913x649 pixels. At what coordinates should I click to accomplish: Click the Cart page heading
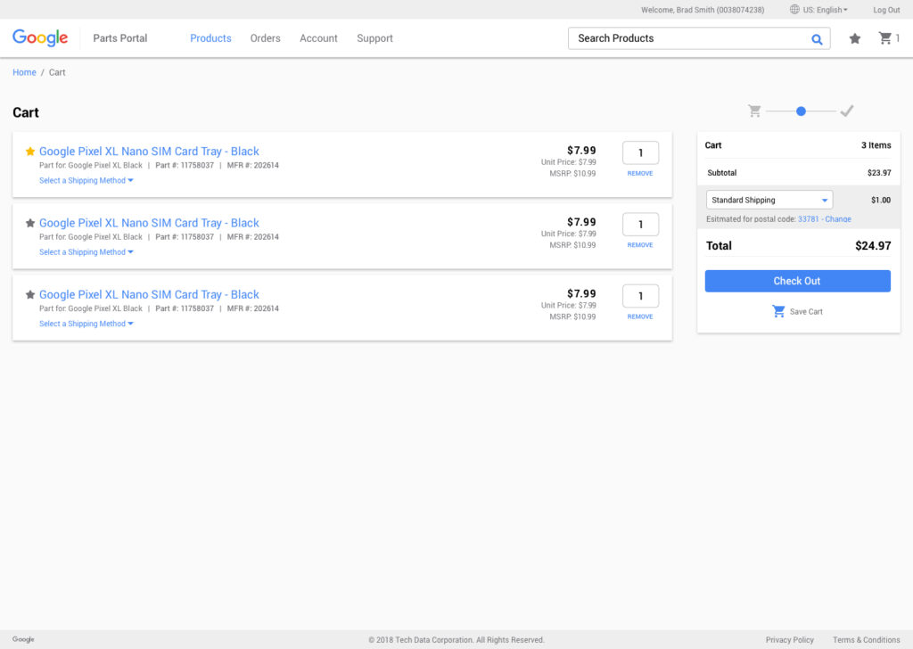pos(26,112)
